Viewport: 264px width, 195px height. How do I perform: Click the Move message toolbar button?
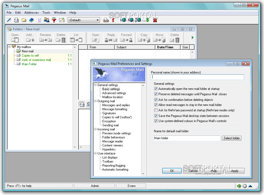pos(159,38)
